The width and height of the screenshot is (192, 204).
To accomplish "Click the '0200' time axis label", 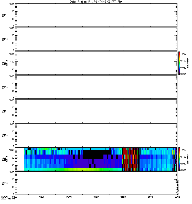I will [x=177, y=197].
